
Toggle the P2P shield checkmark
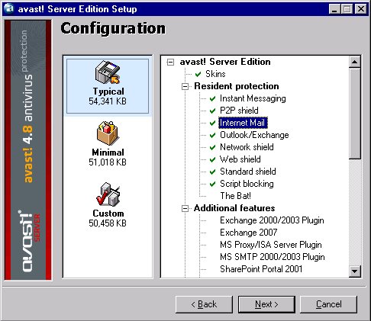(212, 111)
